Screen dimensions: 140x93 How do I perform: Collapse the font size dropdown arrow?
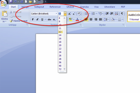click(x=65, y=14)
